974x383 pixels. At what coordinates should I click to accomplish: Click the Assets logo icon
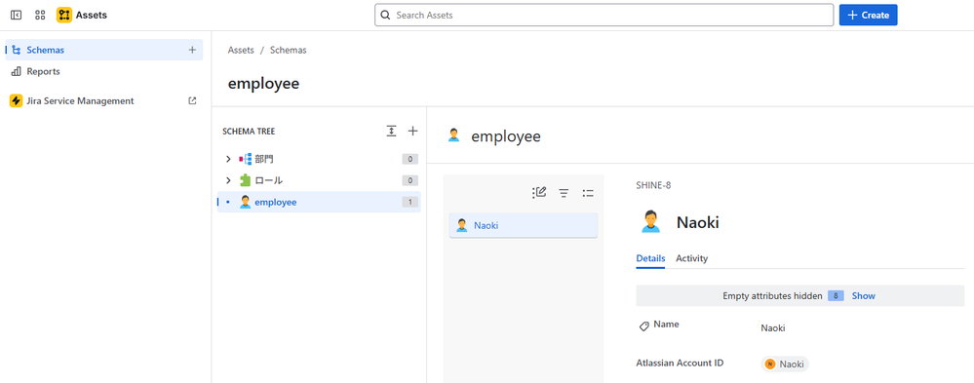click(64, 15)
